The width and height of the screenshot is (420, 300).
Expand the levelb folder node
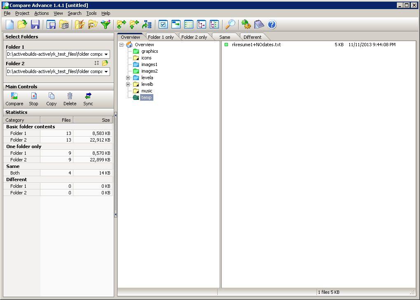click(128, 84)
